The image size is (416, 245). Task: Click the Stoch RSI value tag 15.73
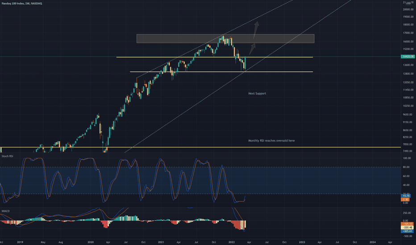pos(406,196)
